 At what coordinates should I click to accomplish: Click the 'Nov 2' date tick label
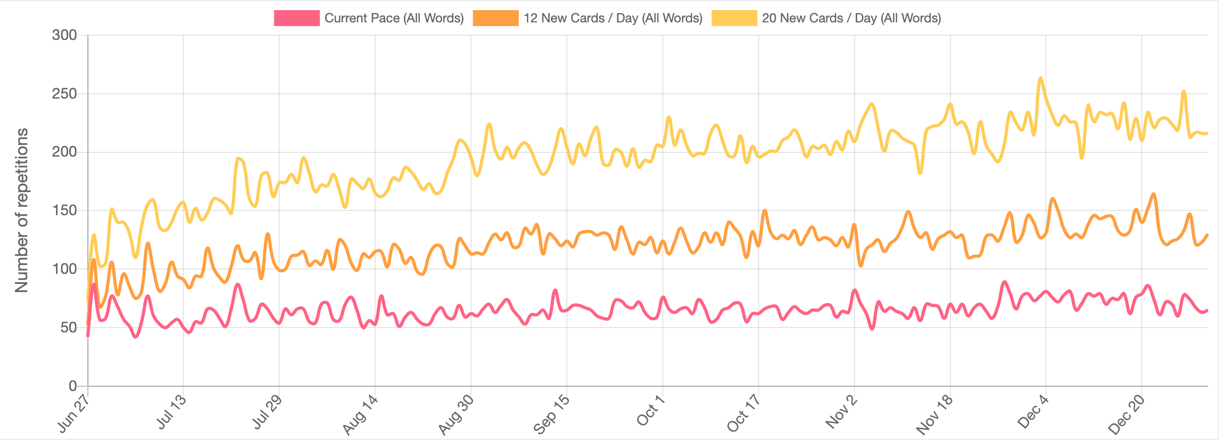841,412
